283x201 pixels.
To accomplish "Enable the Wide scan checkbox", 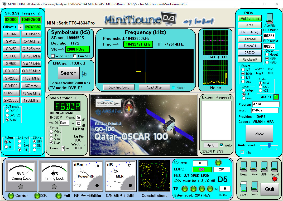I will click(53, 56).
